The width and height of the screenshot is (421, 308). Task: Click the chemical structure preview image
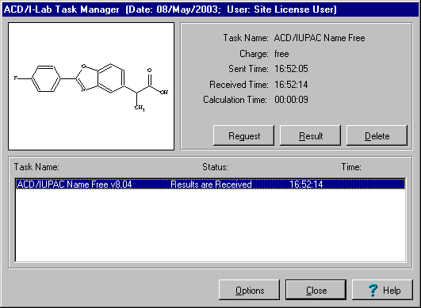[91, 86]
